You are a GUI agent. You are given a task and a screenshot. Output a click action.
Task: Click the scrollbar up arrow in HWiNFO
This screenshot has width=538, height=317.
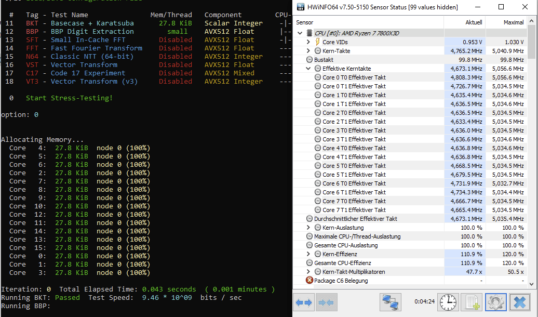531,20
